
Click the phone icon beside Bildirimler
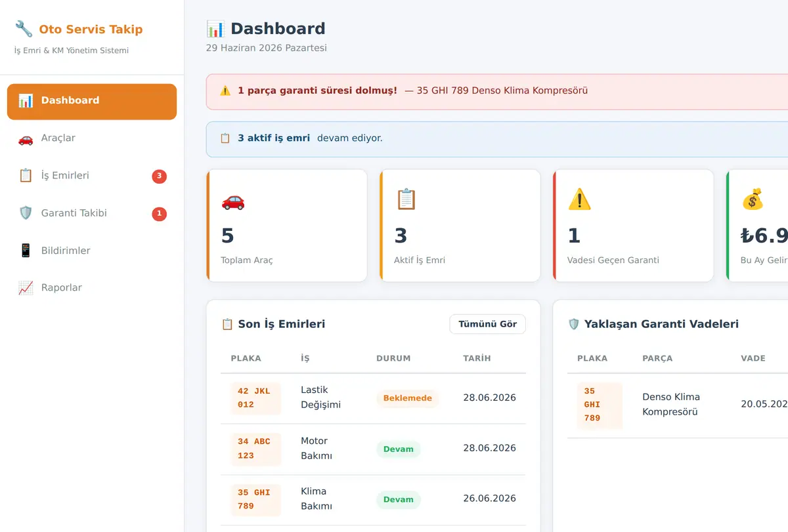(26, 251)
